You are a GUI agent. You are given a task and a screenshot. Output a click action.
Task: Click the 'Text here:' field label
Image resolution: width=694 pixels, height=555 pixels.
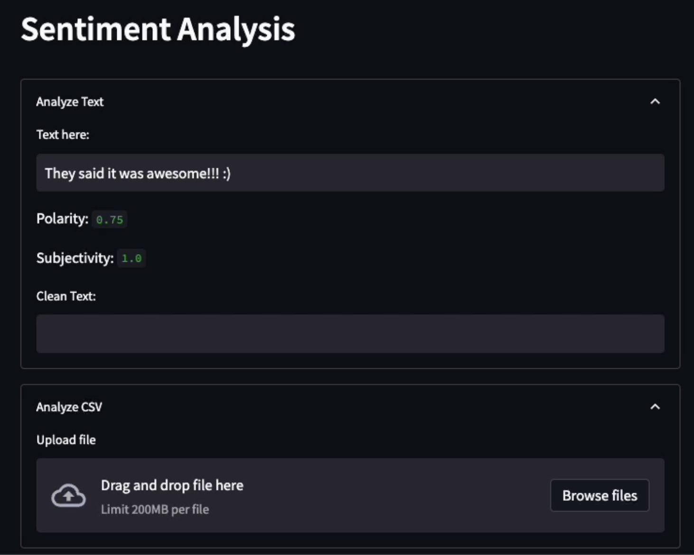(63, 134)
